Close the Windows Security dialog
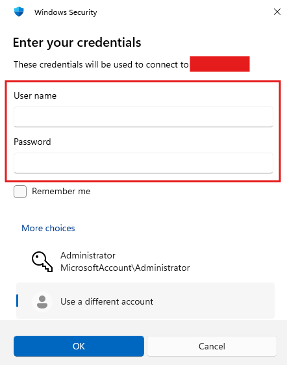This screenshot has width=287, height=365. pyautogui.click(x=277, y=12)
